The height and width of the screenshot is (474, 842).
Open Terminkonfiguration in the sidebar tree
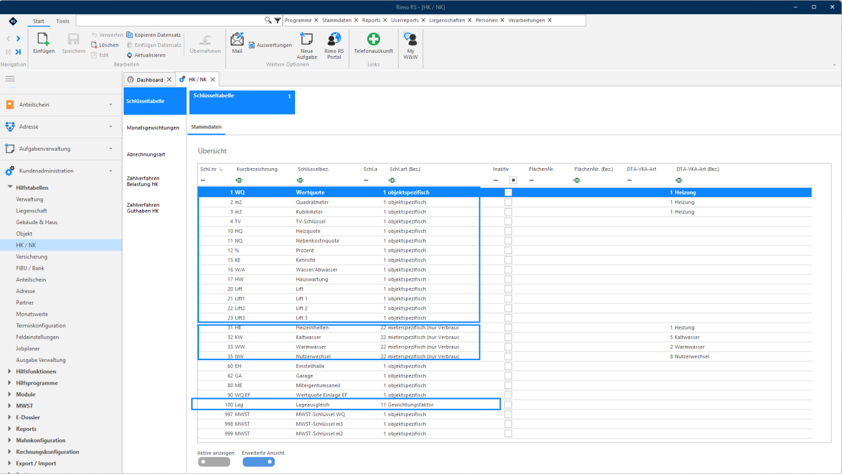click(39, 326)
